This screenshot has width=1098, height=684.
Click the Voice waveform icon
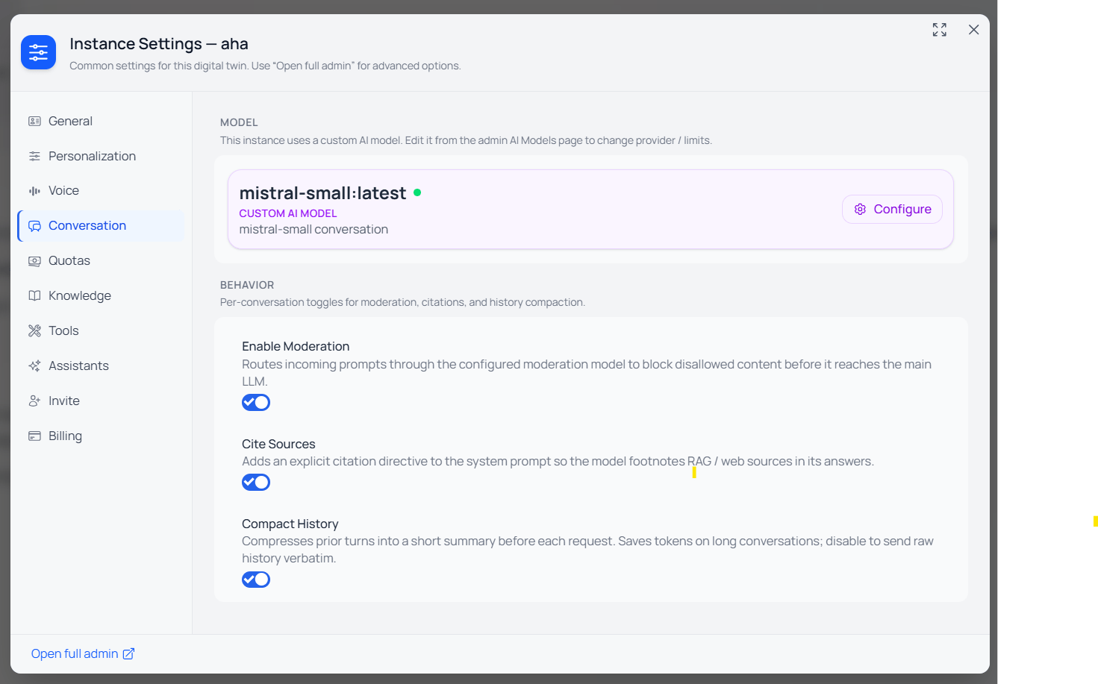(x=34, y=191)
